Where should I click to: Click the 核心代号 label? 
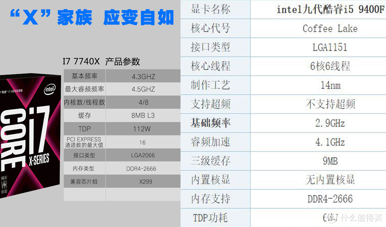(211, 28)
